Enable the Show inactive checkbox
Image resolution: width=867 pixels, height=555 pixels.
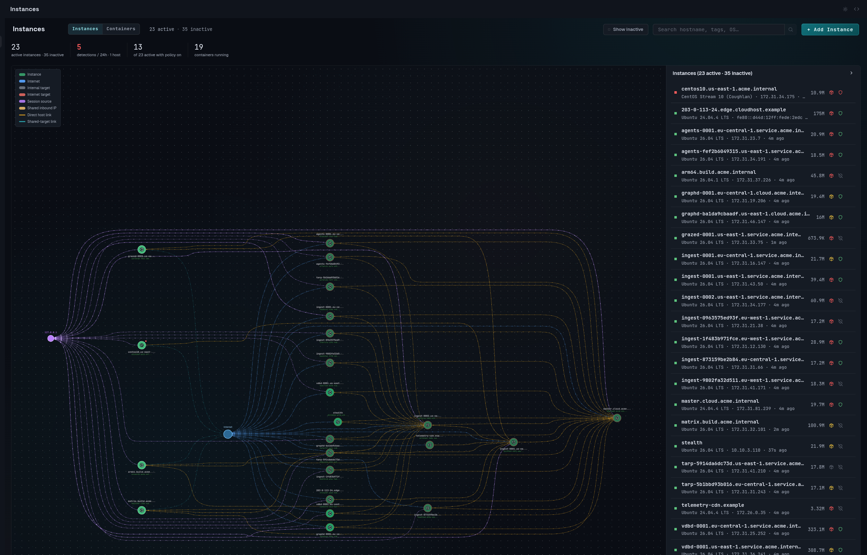click(x=609, y=29)
